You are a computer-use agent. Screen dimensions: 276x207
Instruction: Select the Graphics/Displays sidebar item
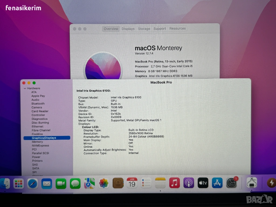44,138
